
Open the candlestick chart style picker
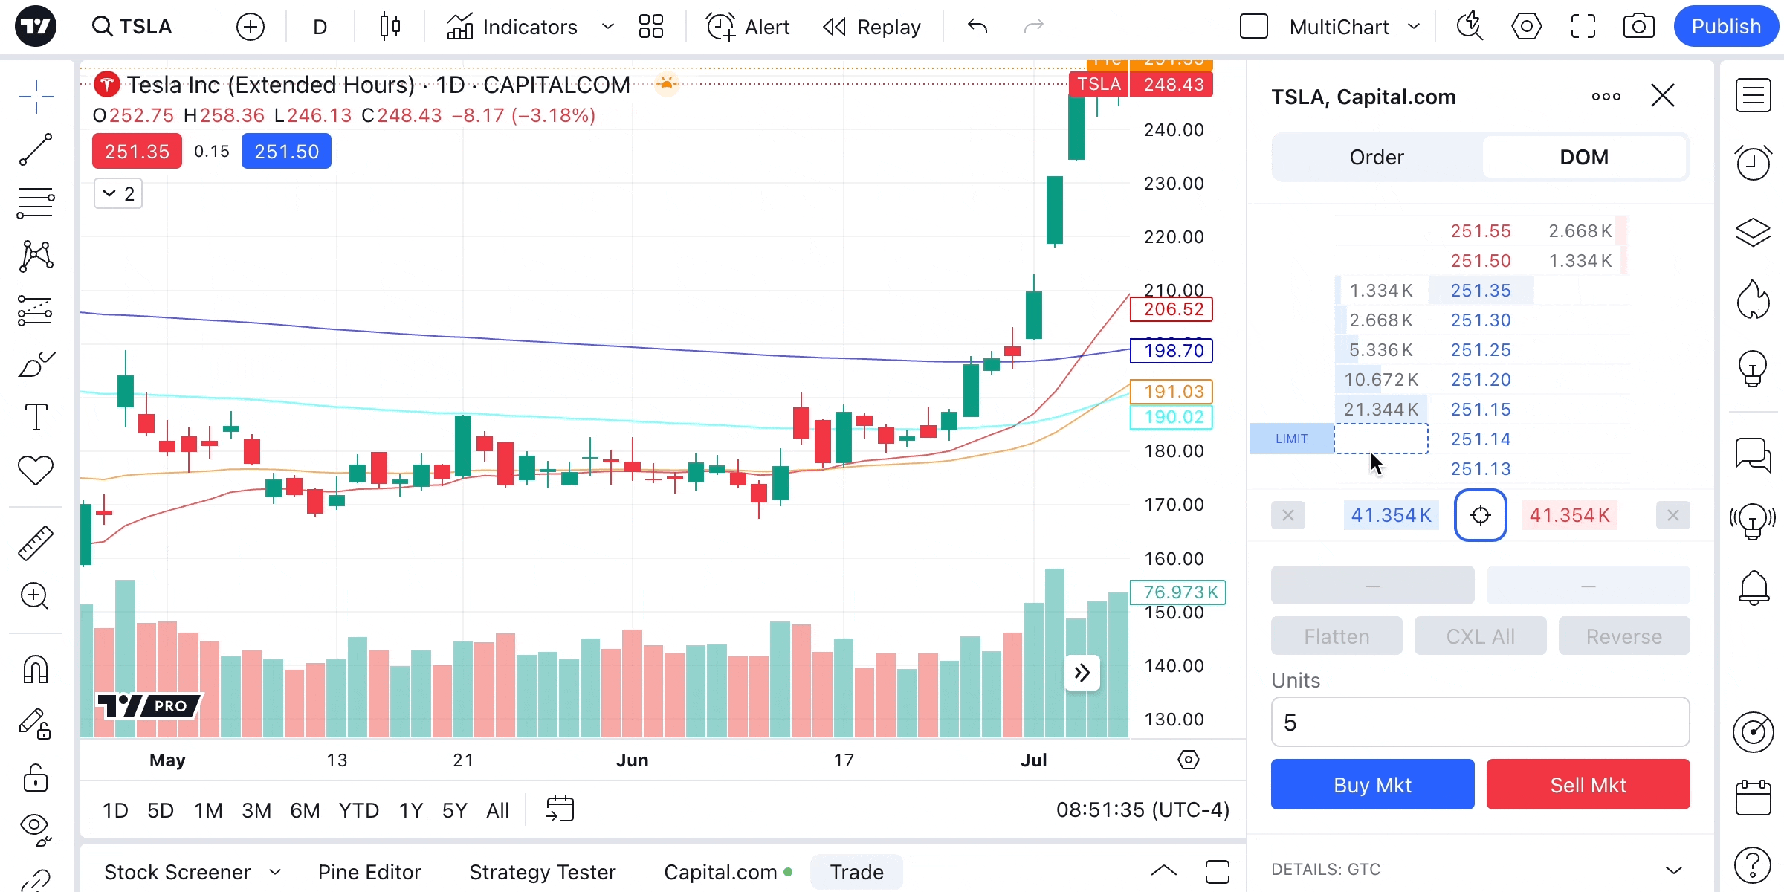tap(390, 27)
